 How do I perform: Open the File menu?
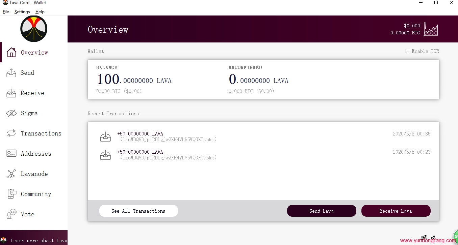coord(6,12)
